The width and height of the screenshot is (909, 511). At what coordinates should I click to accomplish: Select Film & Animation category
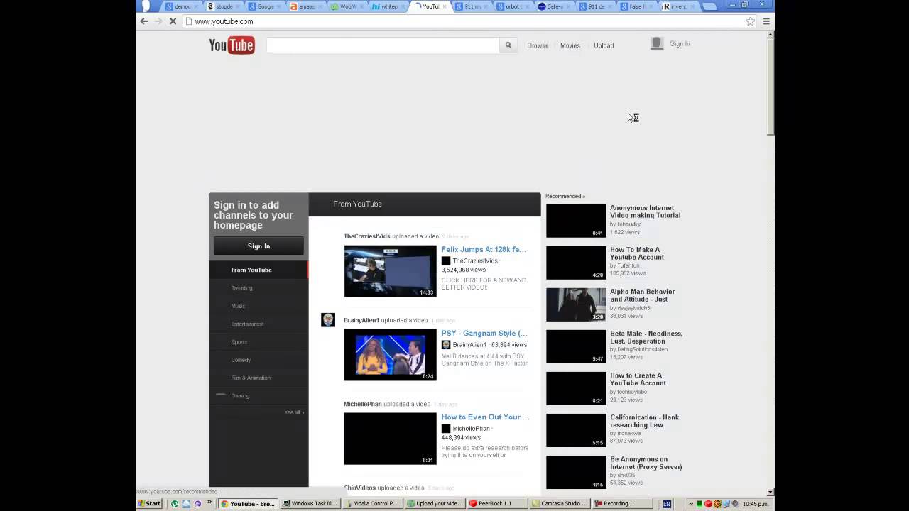[x=258, y=378]
